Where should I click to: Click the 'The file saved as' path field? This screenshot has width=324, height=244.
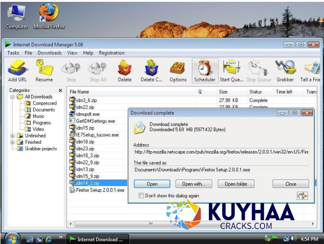pyautogui.click(x=221, y=170)
